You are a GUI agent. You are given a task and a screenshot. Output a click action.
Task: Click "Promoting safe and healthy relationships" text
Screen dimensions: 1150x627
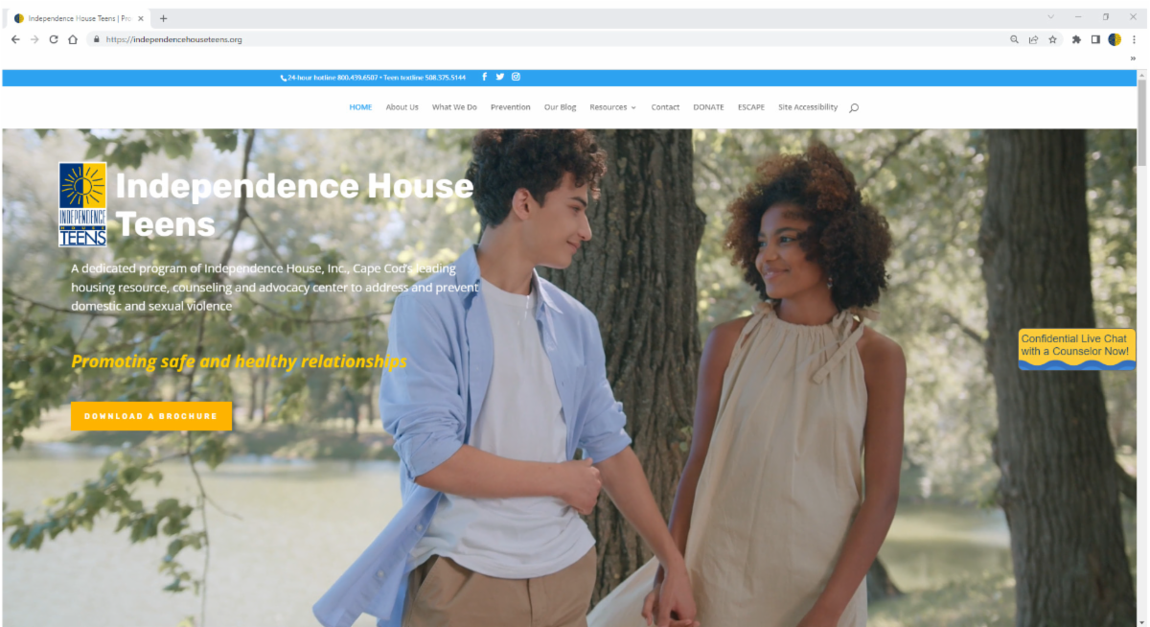[x=239, y=361]
